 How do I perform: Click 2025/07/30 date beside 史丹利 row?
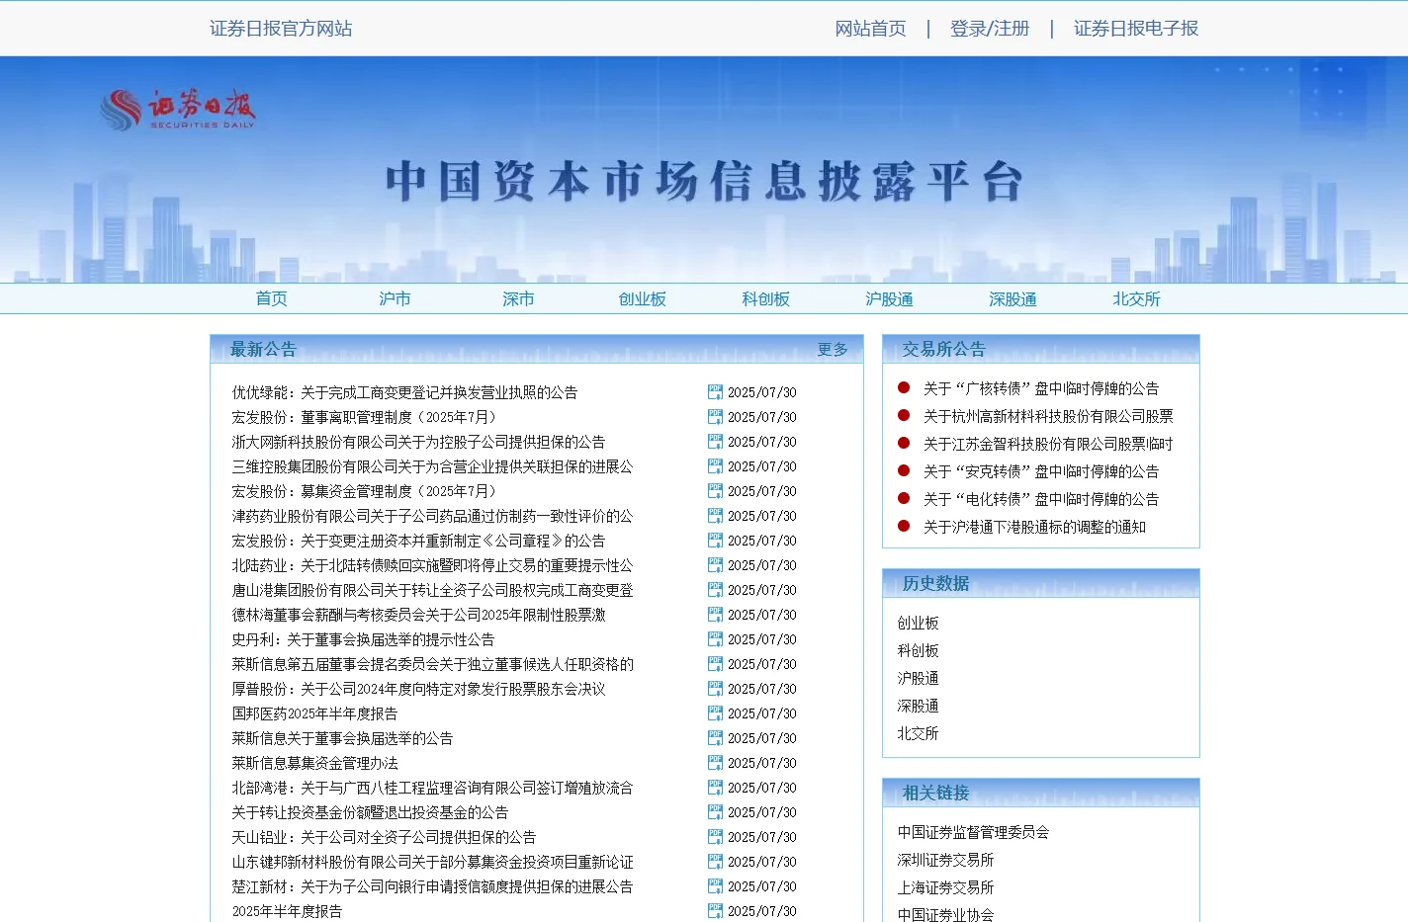[x=761, y=639]
